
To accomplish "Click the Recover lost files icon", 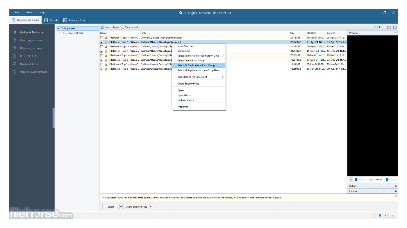I will tap(14, 56).
